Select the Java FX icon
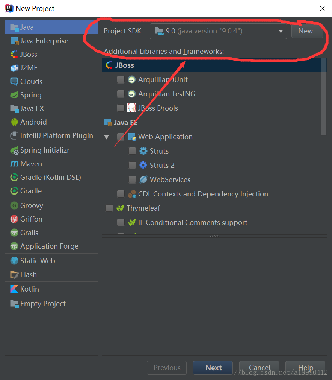The image size is (332, 380). [14, 109]
